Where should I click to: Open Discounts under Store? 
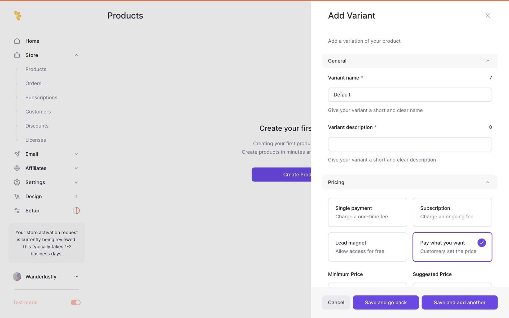coord(37,126)
